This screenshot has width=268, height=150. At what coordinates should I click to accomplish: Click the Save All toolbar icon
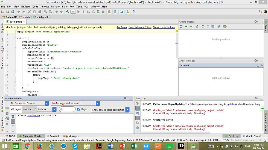pos(8,12)
